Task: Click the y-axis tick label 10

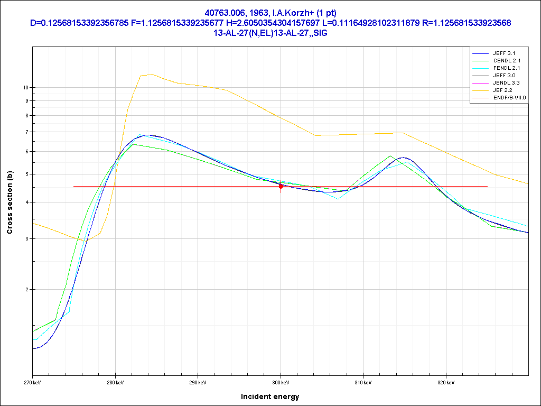Action: click(25, 88)
